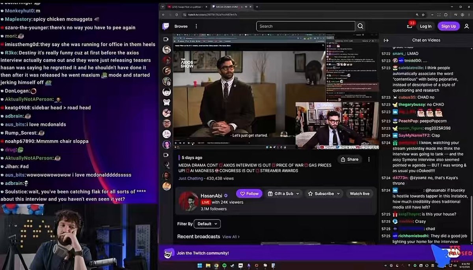Click the Follow heart button
The height and width of the screenshot is (270, 473).
point(249,193)
